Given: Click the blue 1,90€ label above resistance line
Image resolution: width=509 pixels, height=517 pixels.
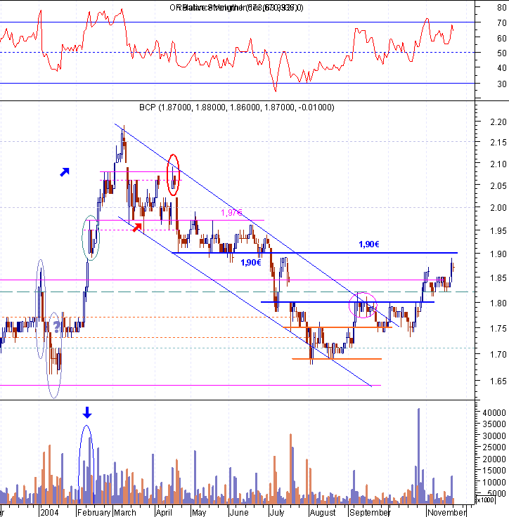Looking at the screenshot, I should pos(369,244).
